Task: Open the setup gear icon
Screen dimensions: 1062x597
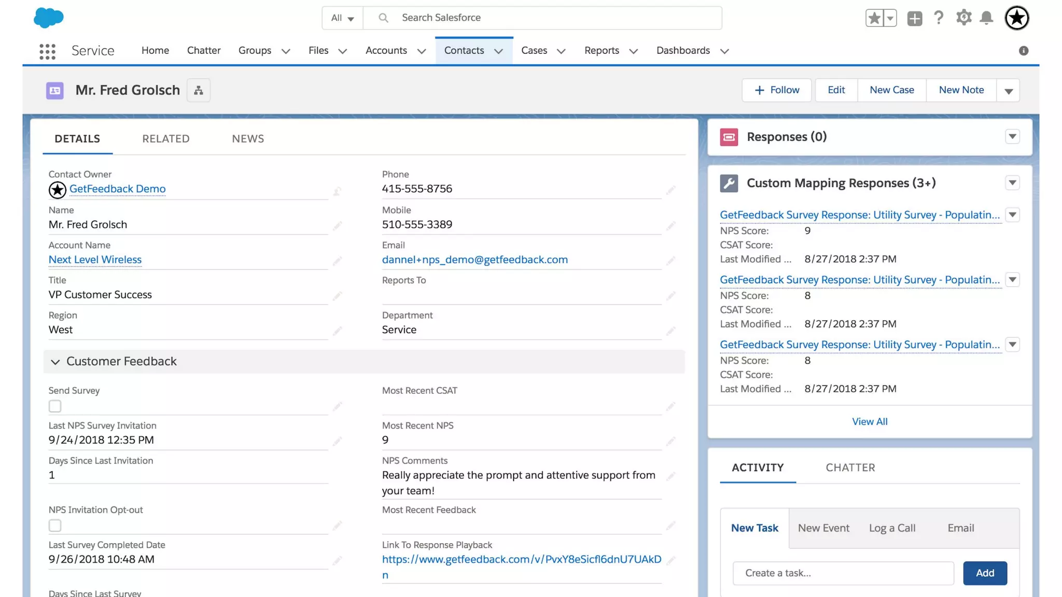Action: click(963, 18)
